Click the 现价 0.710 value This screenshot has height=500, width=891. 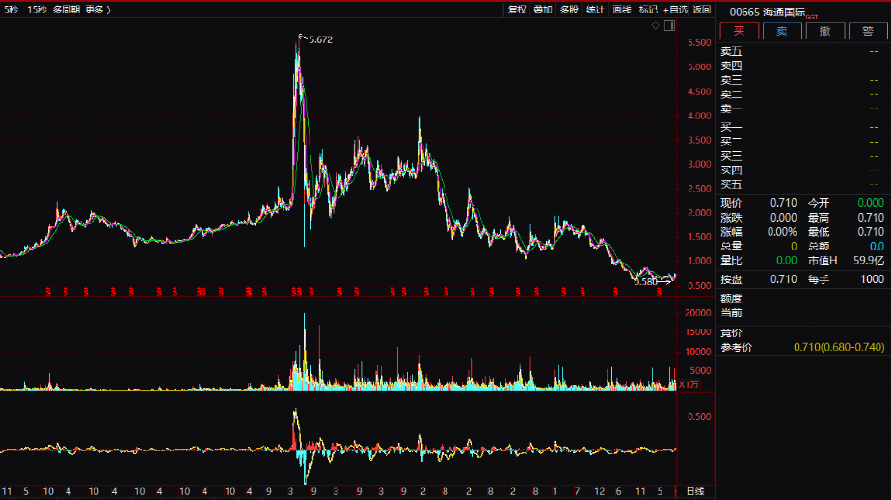(783, 203)
